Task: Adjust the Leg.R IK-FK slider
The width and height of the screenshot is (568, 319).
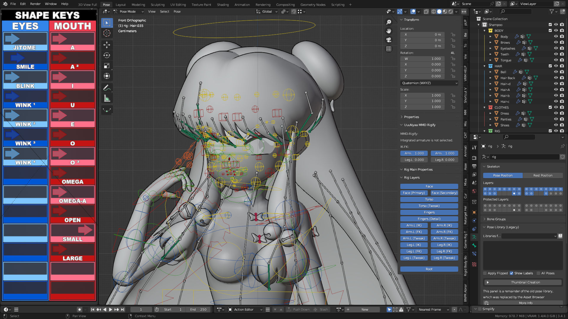Action: click(444, 160)
